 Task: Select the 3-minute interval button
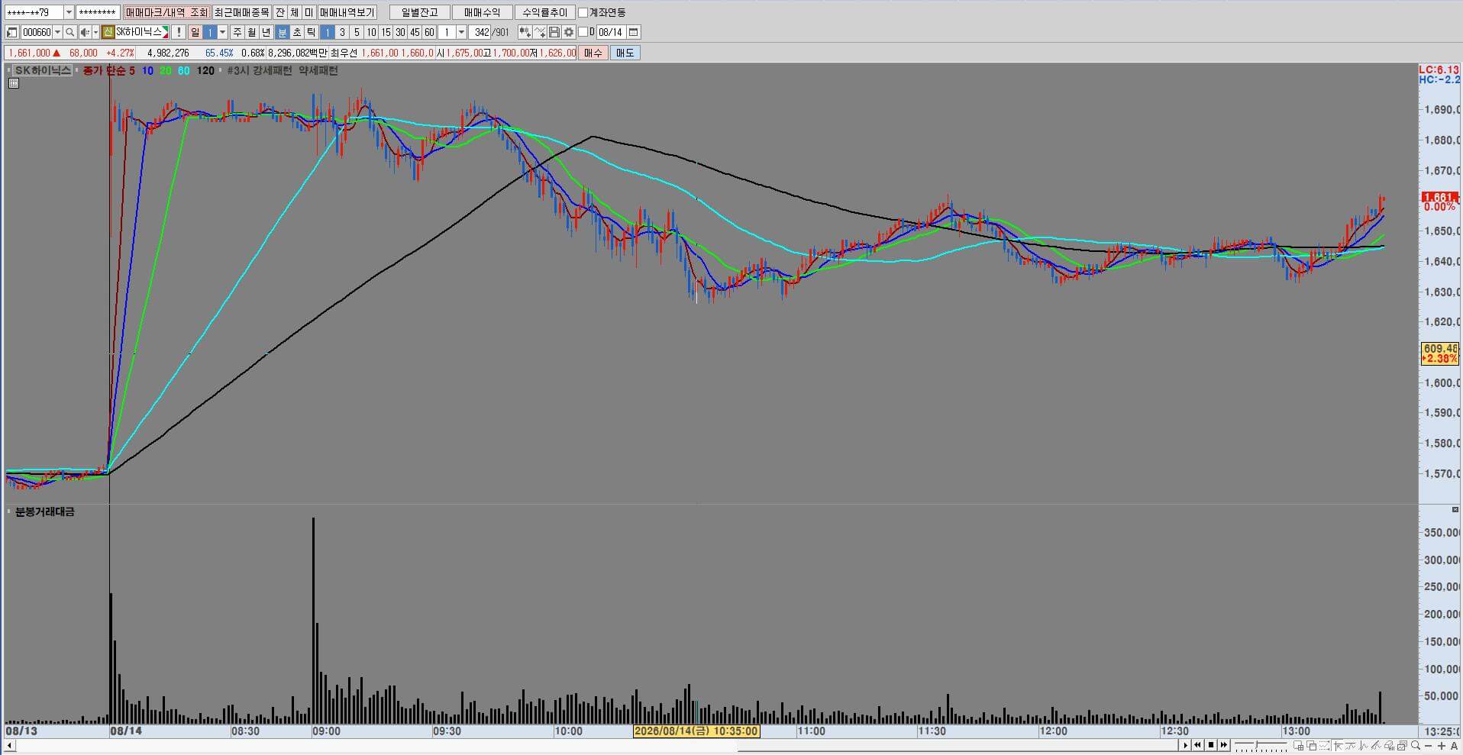pos(341,32)
